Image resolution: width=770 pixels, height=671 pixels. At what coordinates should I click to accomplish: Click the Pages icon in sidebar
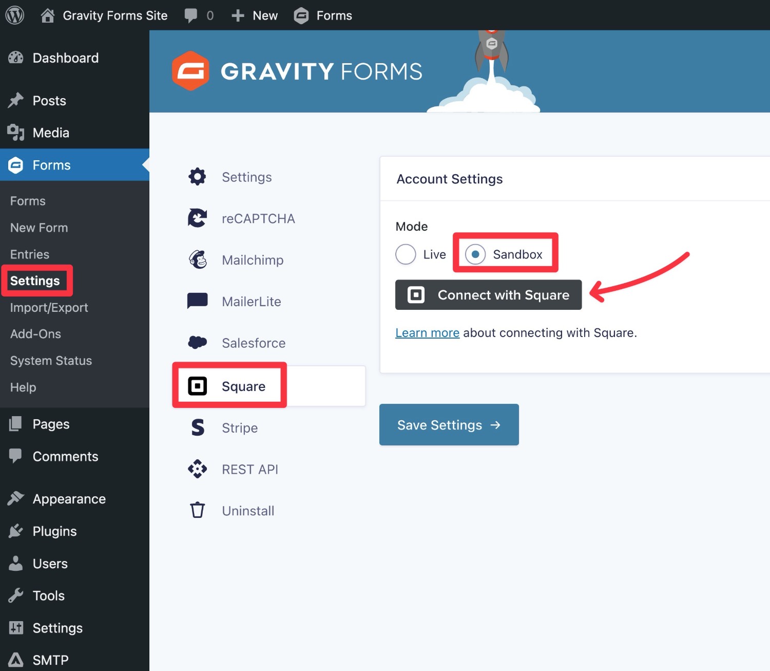(16, 424)
